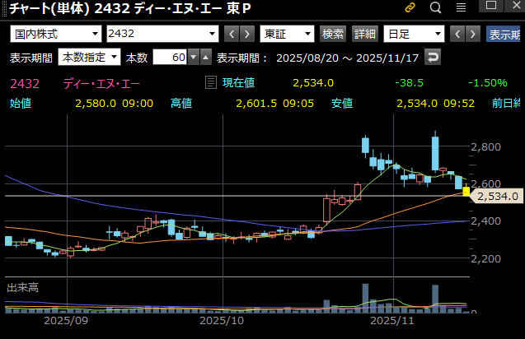The image size is (525, 339).
Task: Open the hamburger menu in title bar
Action: (x=460, y=8)
